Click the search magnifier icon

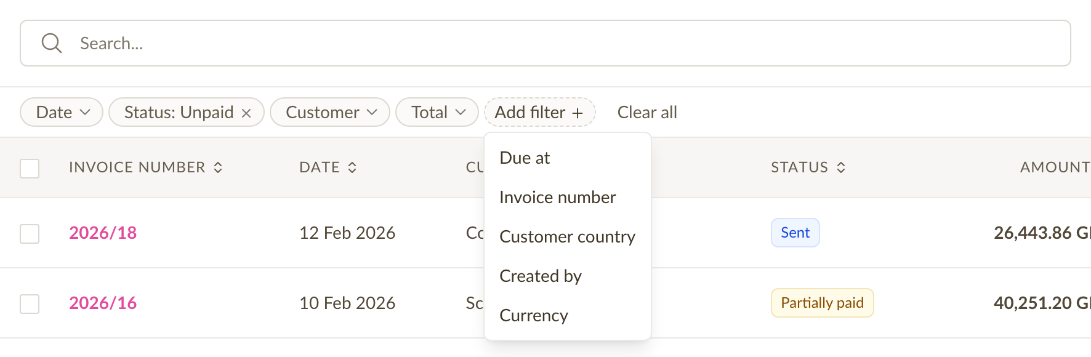[x=51, y=43]
